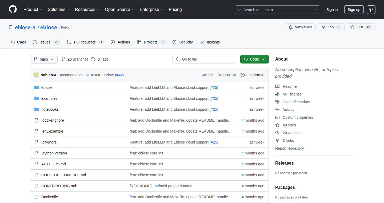Open the Packages heading link

[x=285, y=187]
